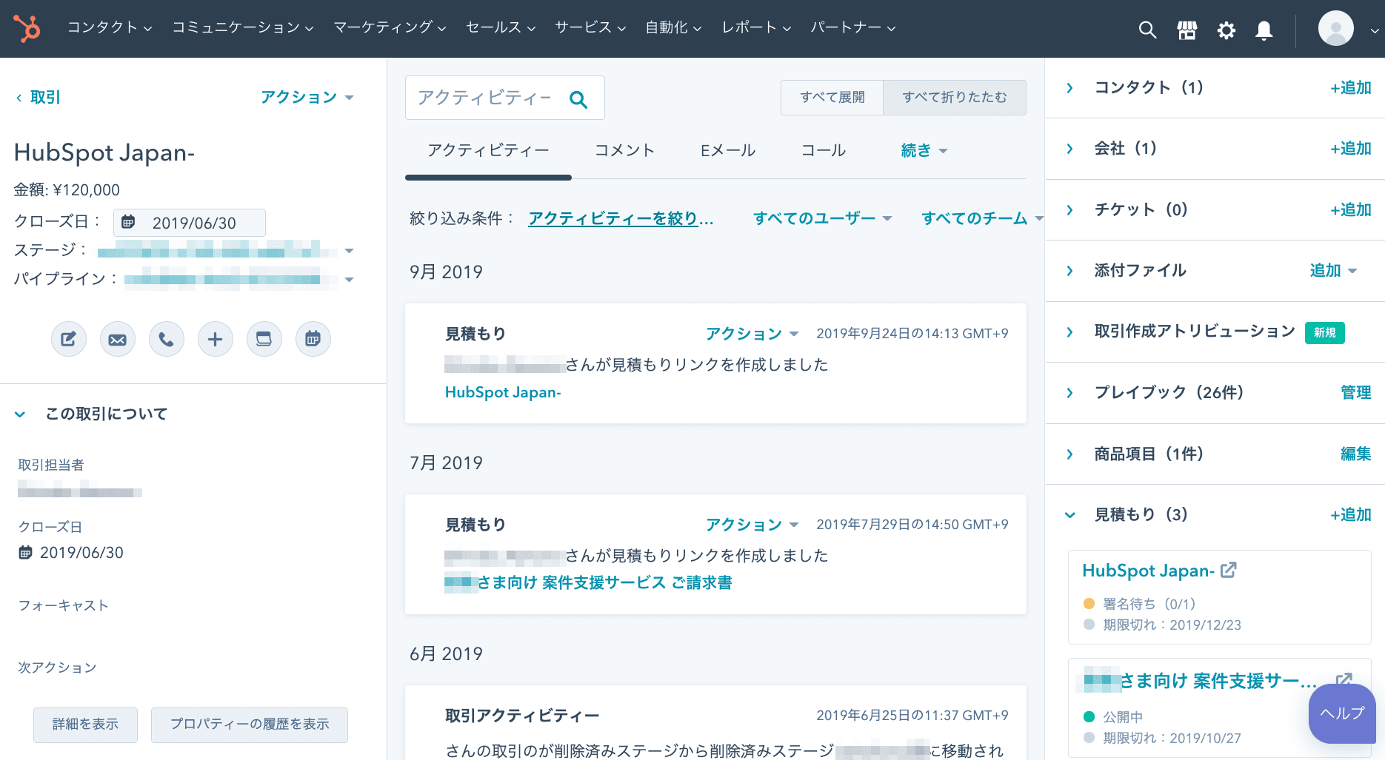Open the サービス navigation menu
Image resolution: width=1385 pixels, height=760 pixels.
[x=591, y=27]
